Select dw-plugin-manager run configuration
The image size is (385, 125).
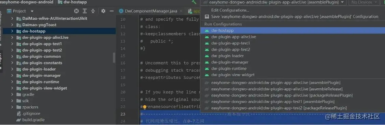pos(293,62)
